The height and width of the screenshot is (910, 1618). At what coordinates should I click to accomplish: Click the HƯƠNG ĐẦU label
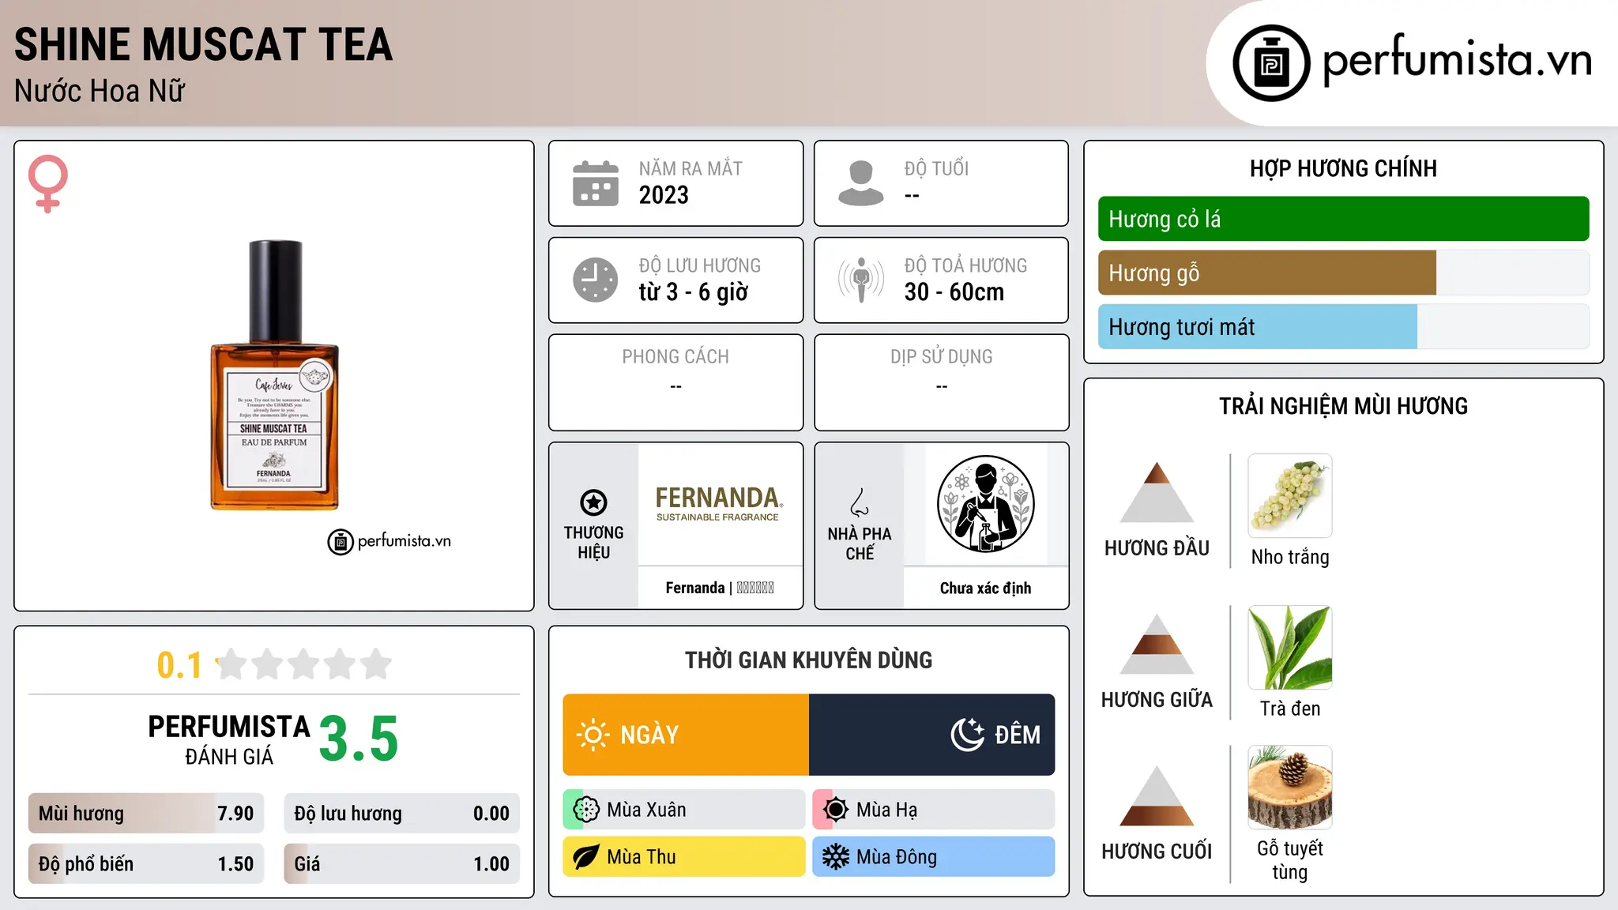point(1157,548)
